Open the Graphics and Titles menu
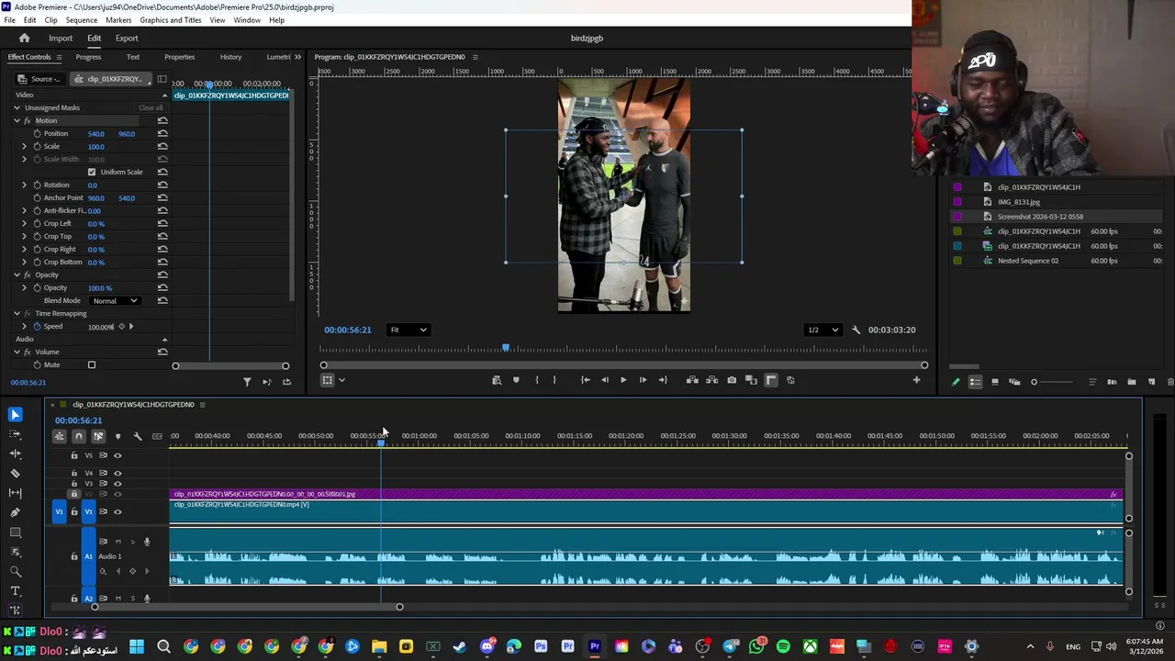Screen dimensions: 1175x661 pos(171,20)
